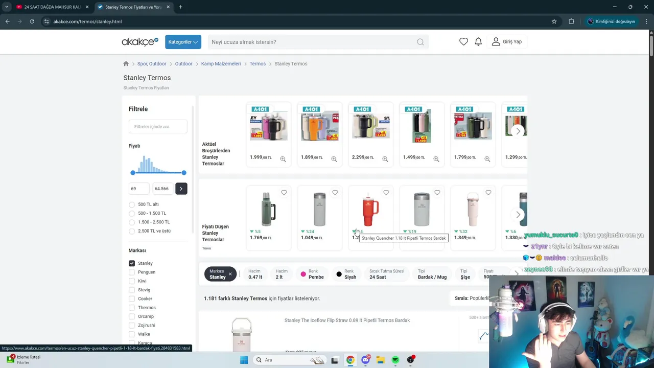The height and width of the screenshot is (368, 654).
Task: Favorite the %19 discount gray tumbler
Action: pos(437,193)
